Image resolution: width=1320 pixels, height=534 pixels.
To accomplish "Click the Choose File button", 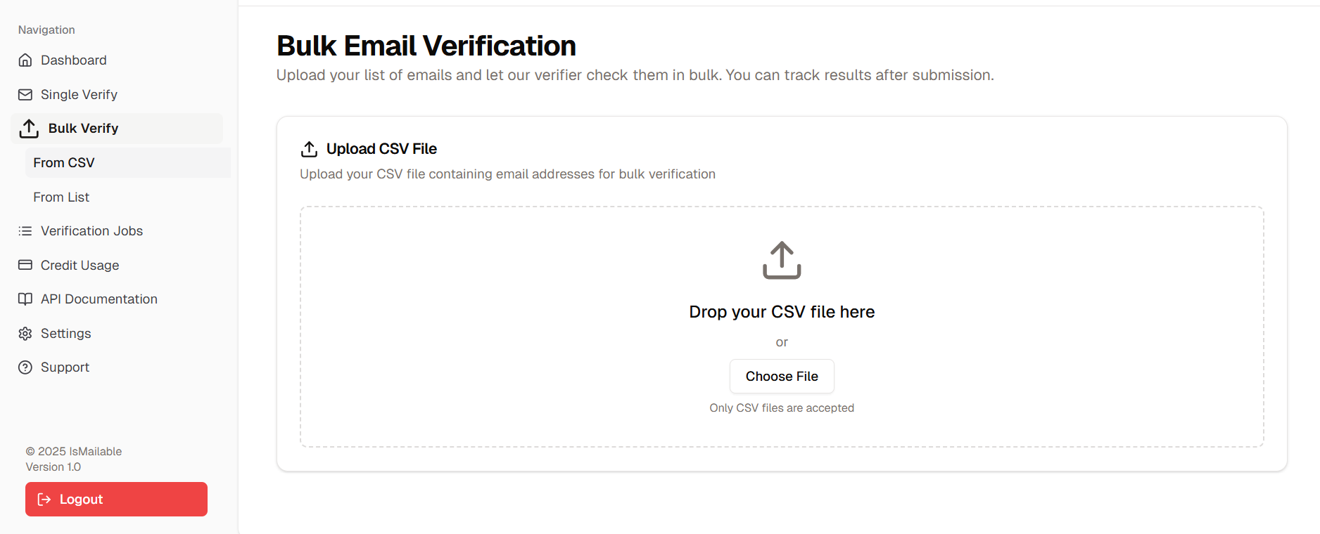I will coord(782,377).
